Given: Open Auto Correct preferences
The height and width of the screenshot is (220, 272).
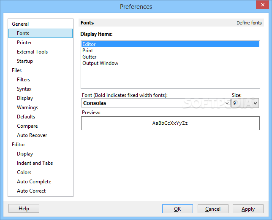Looking at the screenshot, I should click(31, 191).
